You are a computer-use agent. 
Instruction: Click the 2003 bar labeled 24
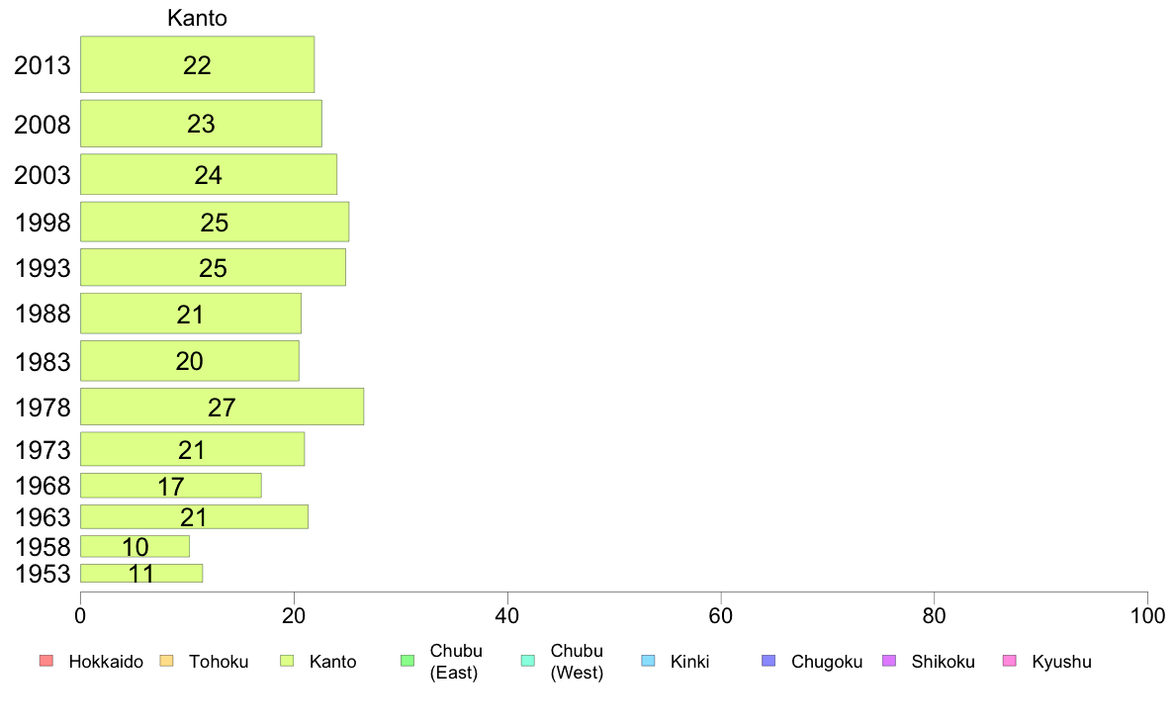(209, 174)
